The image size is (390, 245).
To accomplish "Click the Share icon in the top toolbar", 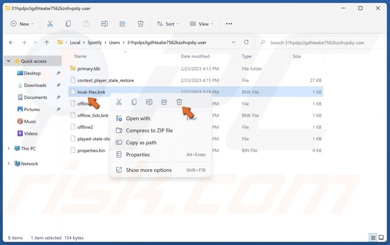I will pyautogui.click(x=122, y=24).
